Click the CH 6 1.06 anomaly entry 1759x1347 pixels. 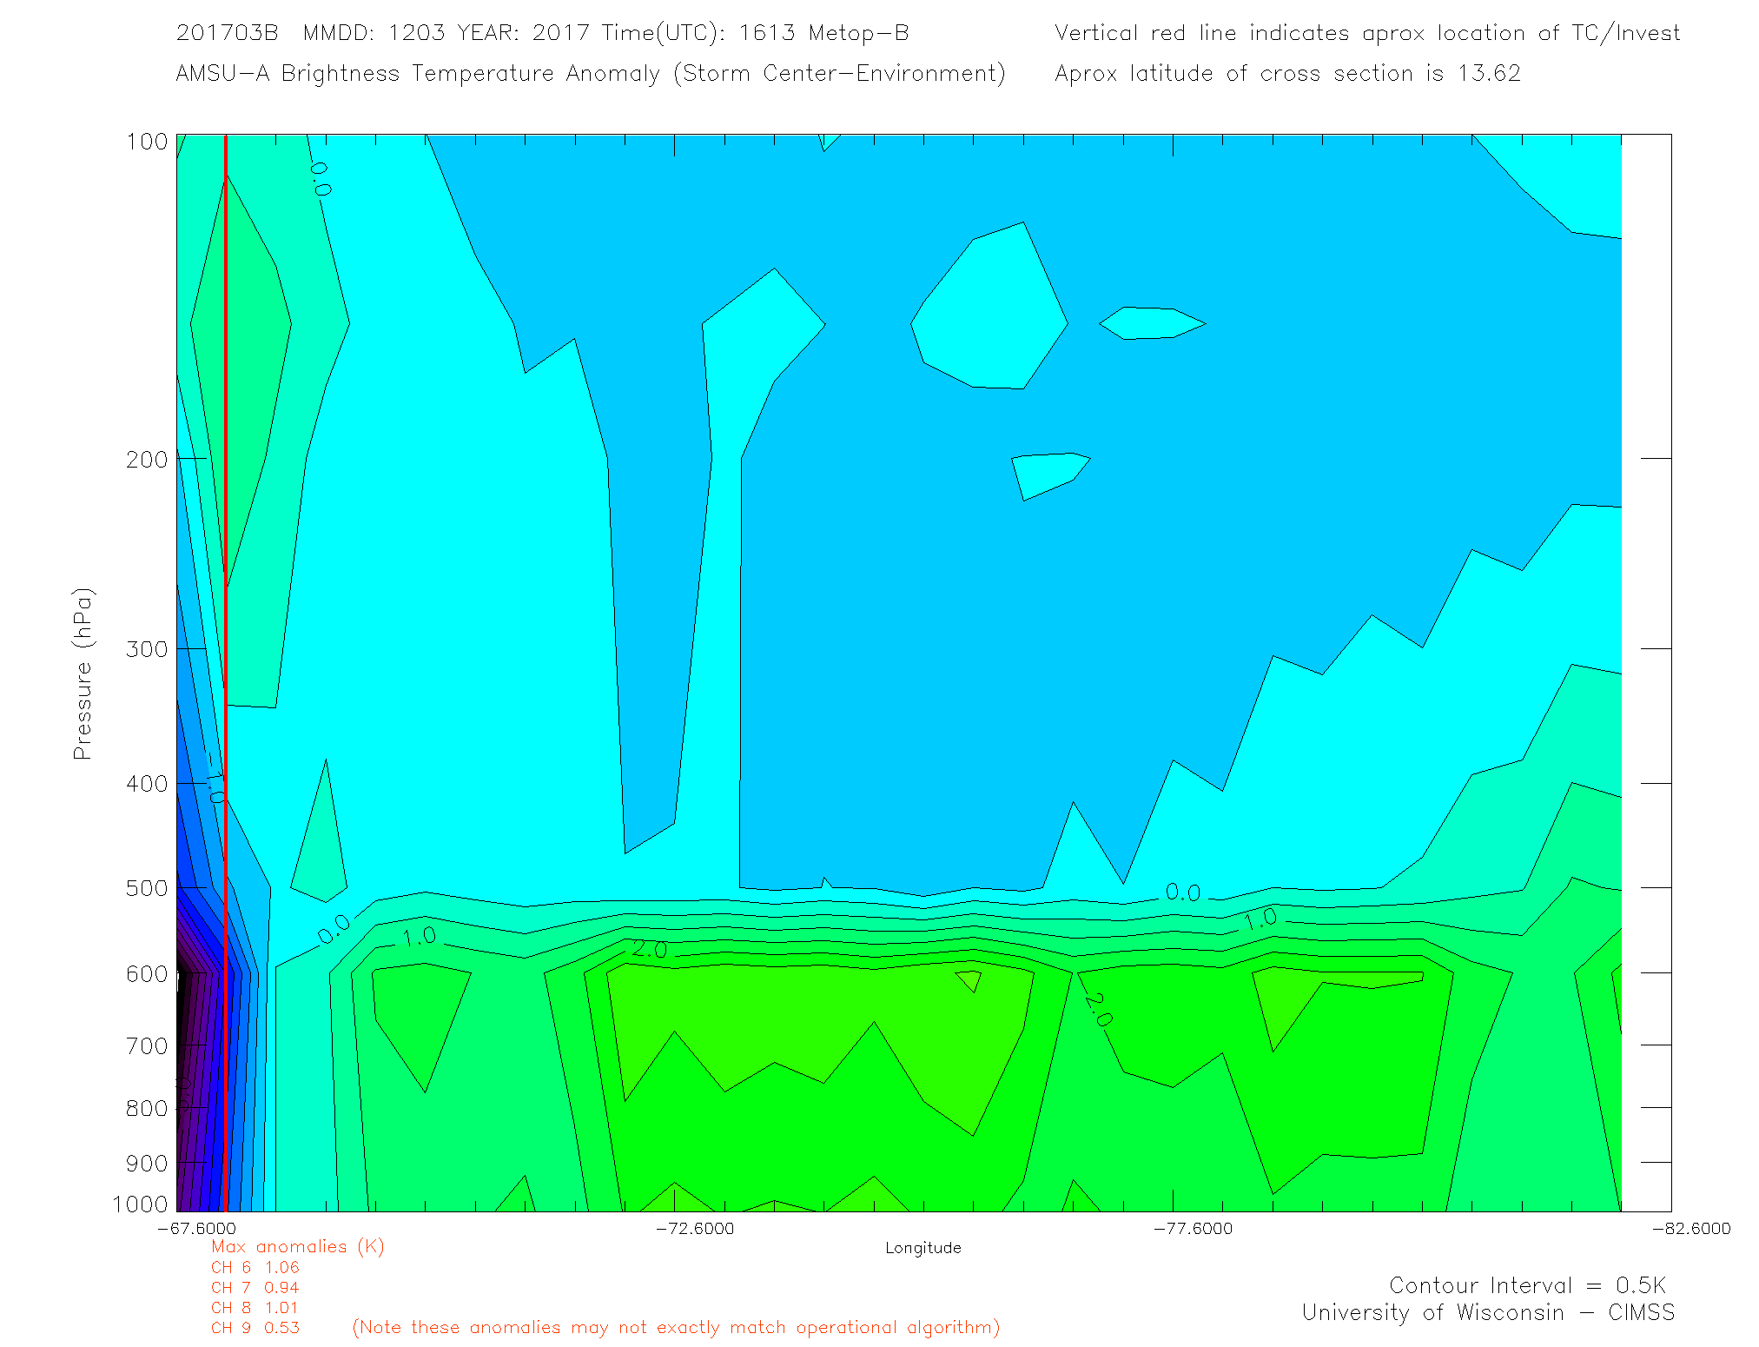pyautogui.click(x=255, y=1268)
